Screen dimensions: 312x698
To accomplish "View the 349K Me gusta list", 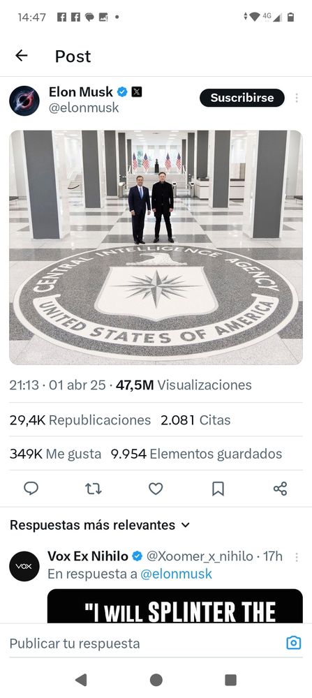I will [55, 454].
